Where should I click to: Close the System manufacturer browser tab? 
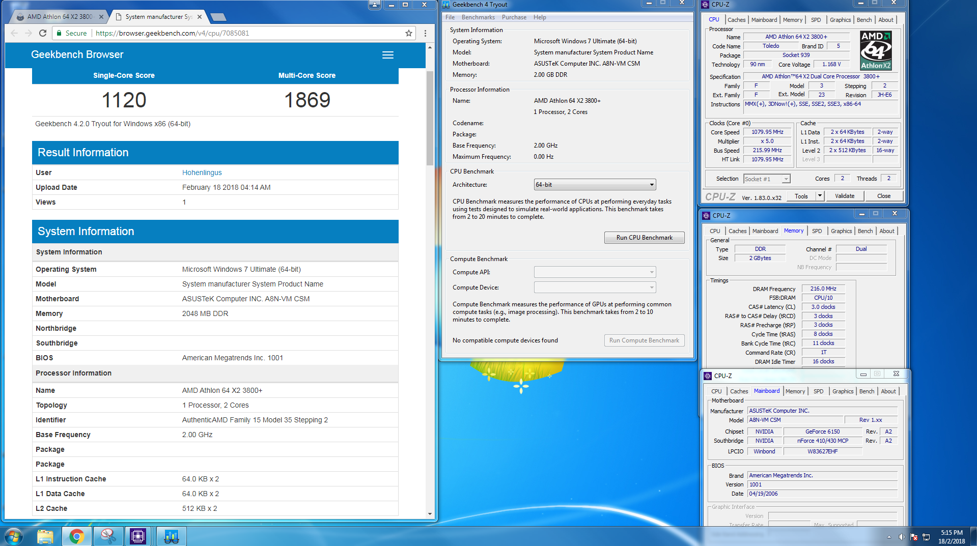pos(200,17)
